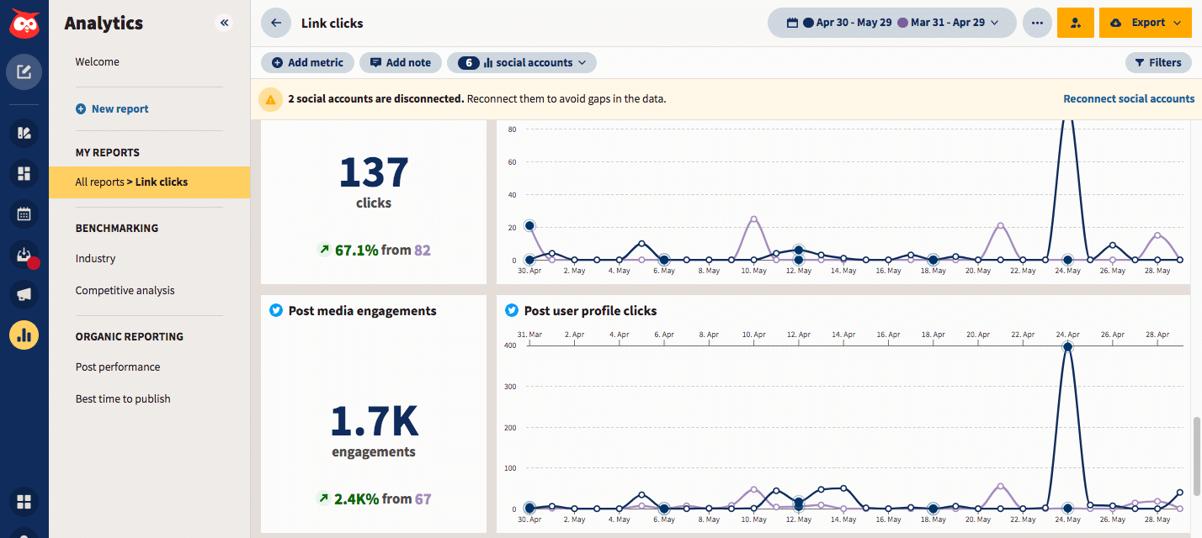This screenshot has width=1202, height=538.
Task: Open the Filters panel
Action: pos(1157,63)
